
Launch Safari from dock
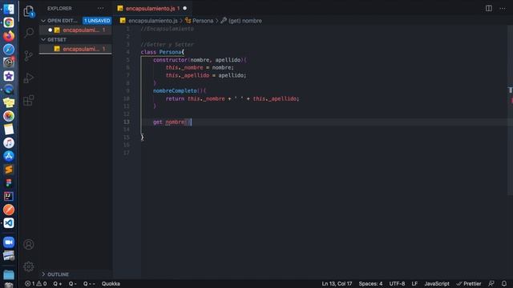coord(9,49)
